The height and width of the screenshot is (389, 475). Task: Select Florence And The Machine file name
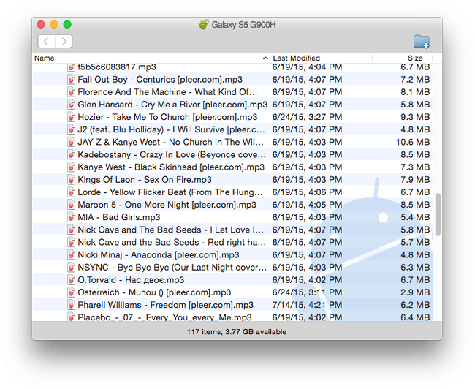click(167, 92)
